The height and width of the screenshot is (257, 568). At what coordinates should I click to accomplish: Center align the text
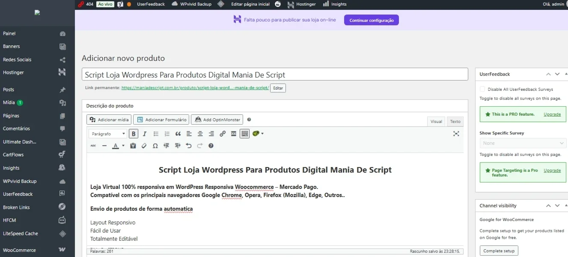coord(200,134)
